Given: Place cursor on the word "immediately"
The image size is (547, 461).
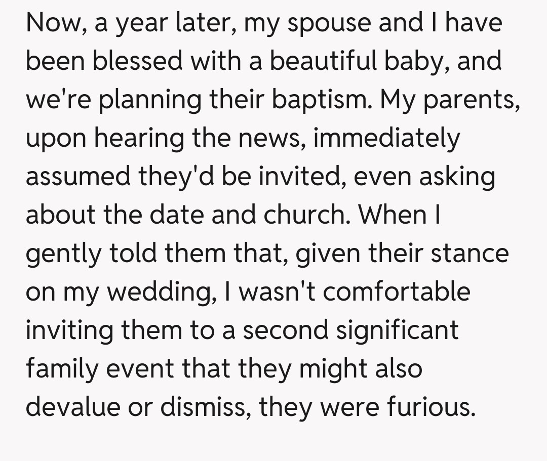Looking at the screenshot, I should 386,138.
